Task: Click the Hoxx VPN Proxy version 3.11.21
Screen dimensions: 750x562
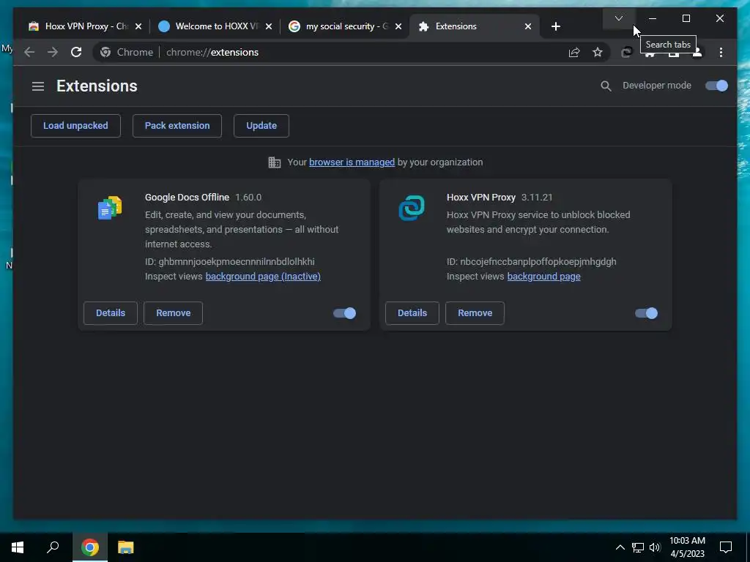Action: coord(537,198)
